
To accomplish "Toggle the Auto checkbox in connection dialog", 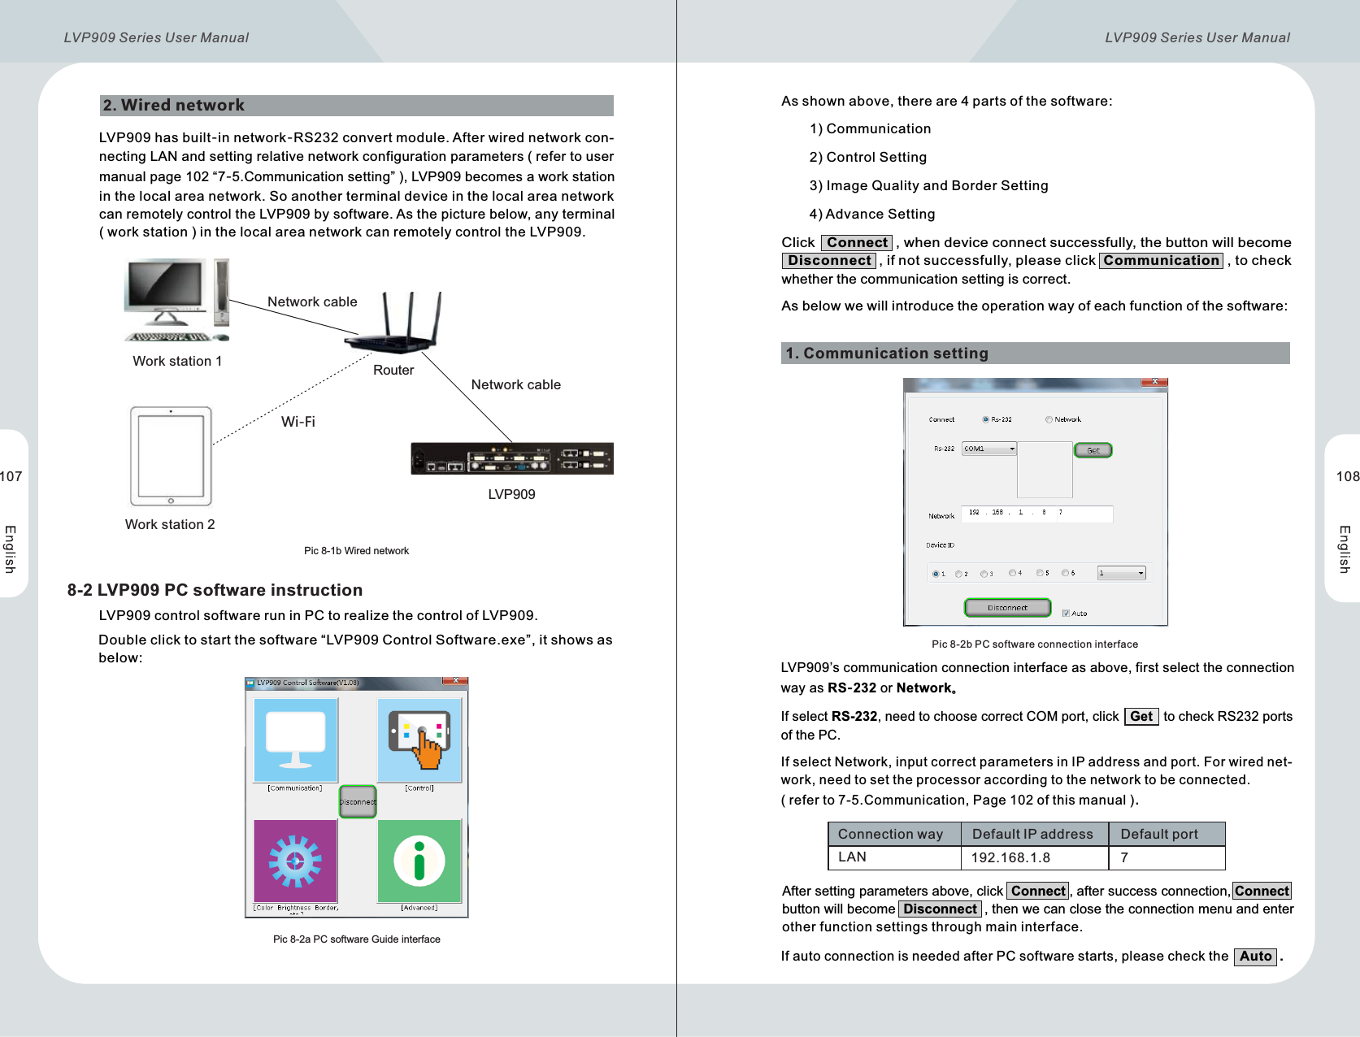I will point(1066,614).
